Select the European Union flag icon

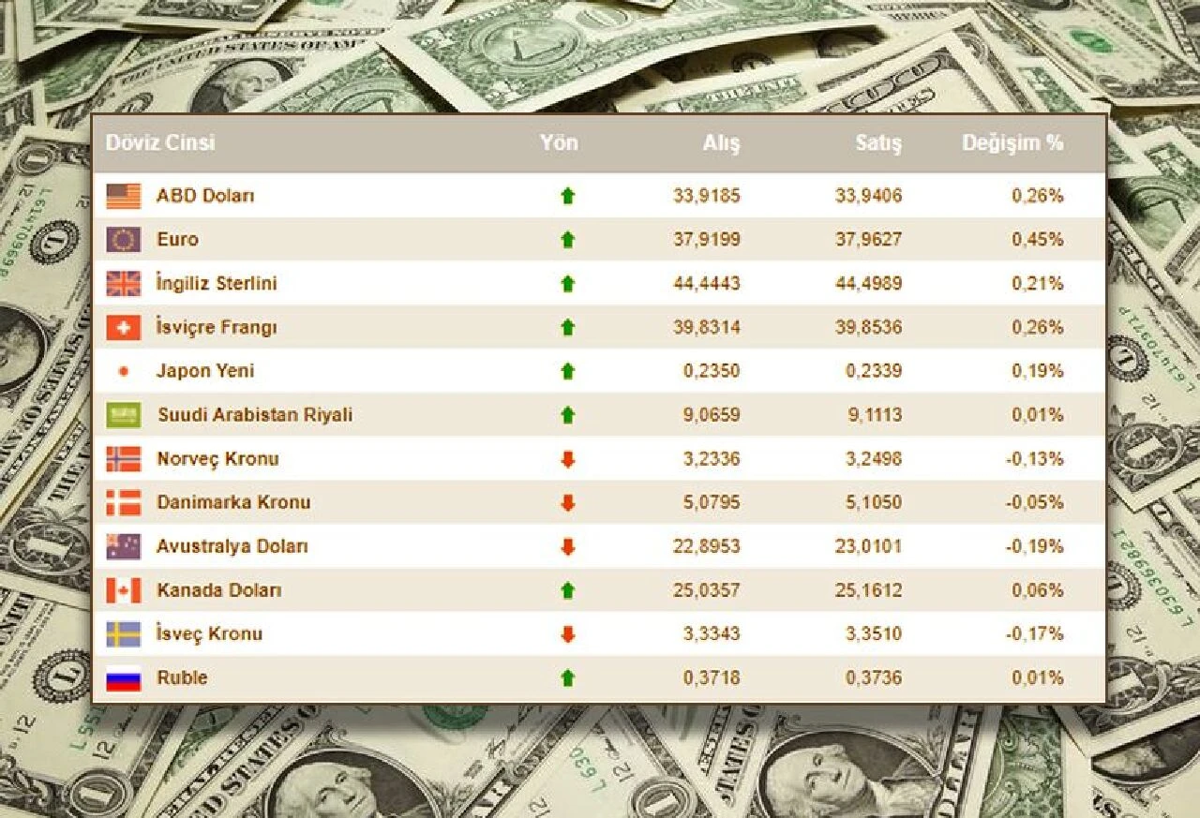pos(124,239)
